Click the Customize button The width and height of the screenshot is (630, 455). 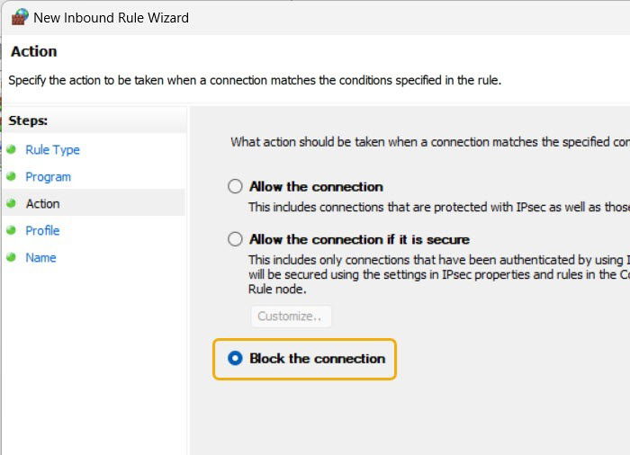click(292, 316)
